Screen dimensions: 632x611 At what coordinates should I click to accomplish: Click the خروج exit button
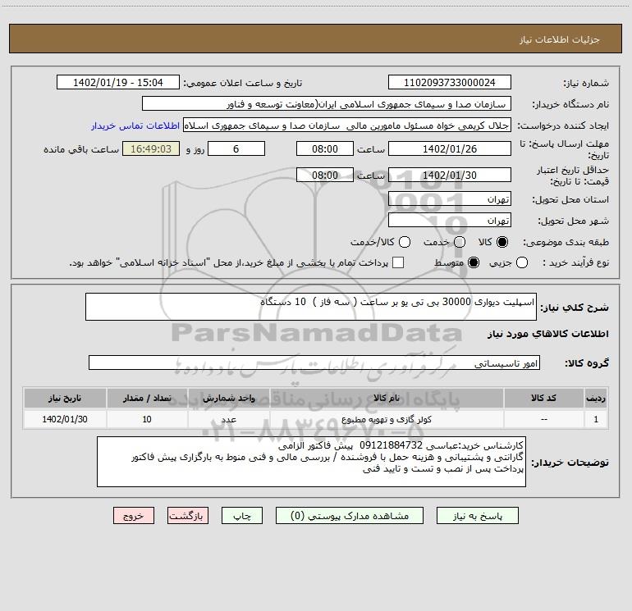coord(134,516)
